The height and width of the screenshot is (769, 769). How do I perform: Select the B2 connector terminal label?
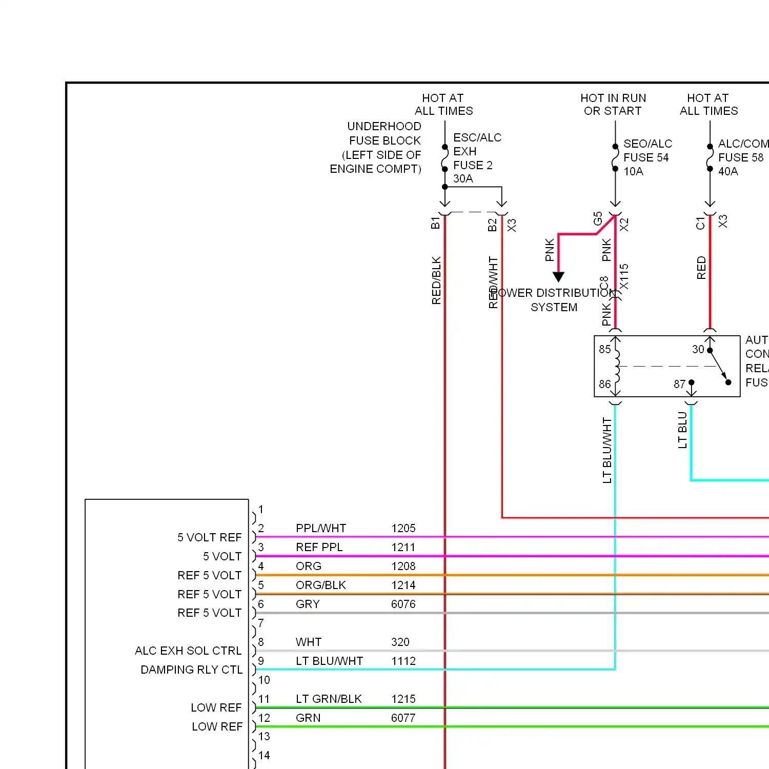tap(492, 225)
